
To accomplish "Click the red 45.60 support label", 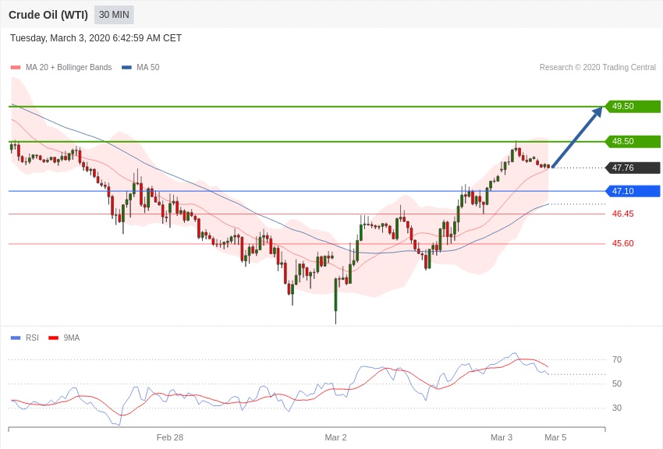I will [x=622, y=243].
